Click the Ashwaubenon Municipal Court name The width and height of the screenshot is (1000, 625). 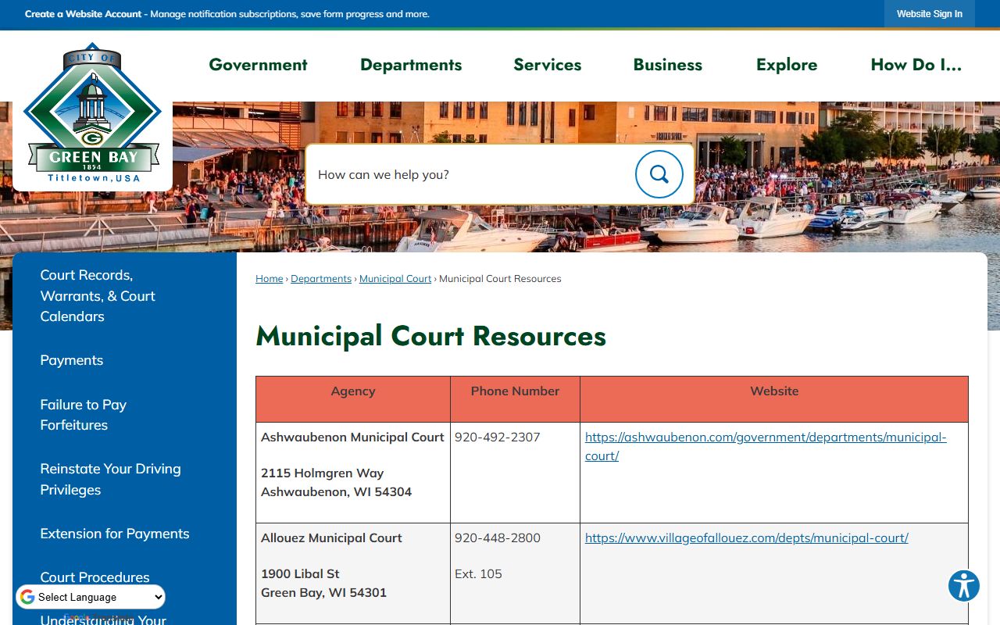click(352, 437)
